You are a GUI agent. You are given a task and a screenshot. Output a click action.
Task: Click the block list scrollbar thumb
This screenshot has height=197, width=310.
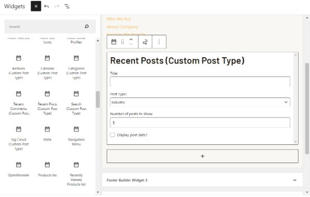[98, 100]
